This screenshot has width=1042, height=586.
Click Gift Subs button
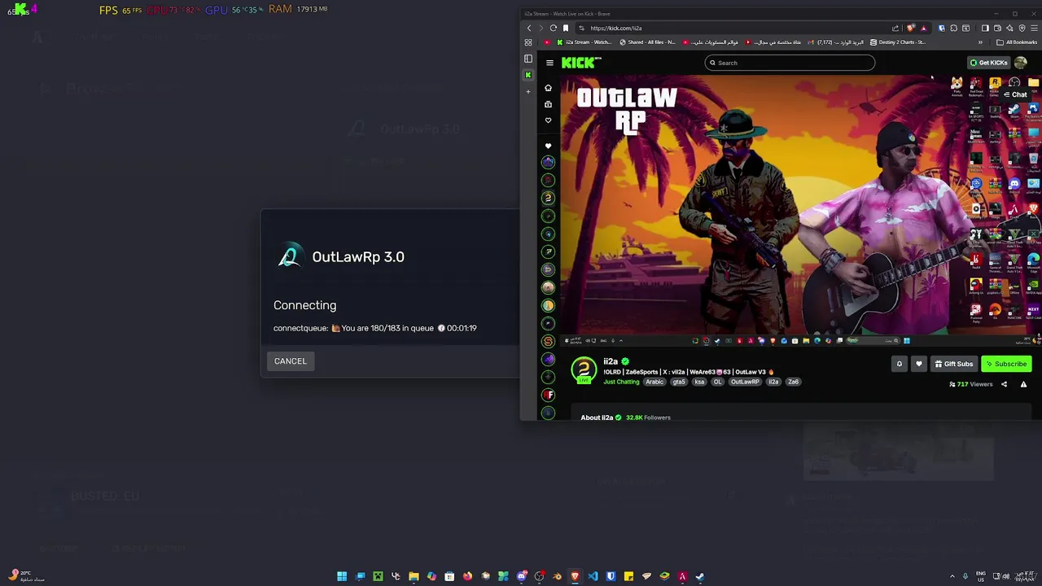pos(953,364)
